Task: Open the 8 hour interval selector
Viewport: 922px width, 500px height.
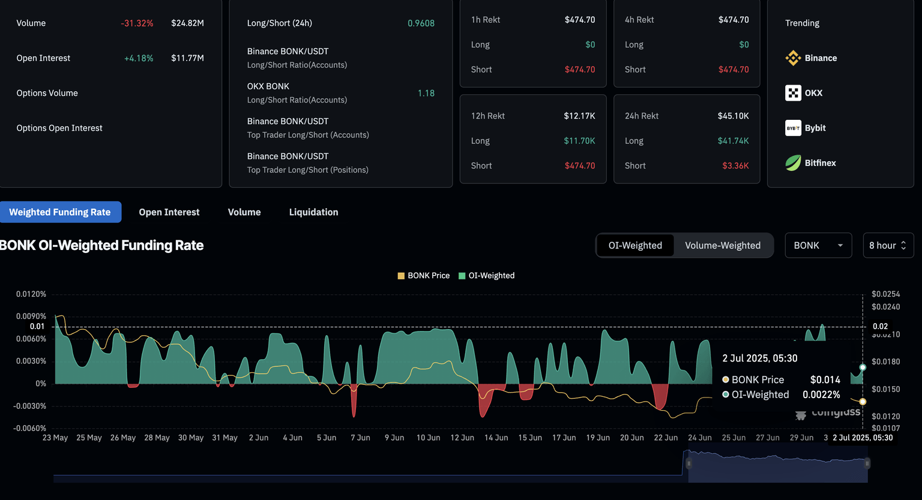Action: pyautogui.click(x=888, y=245)
